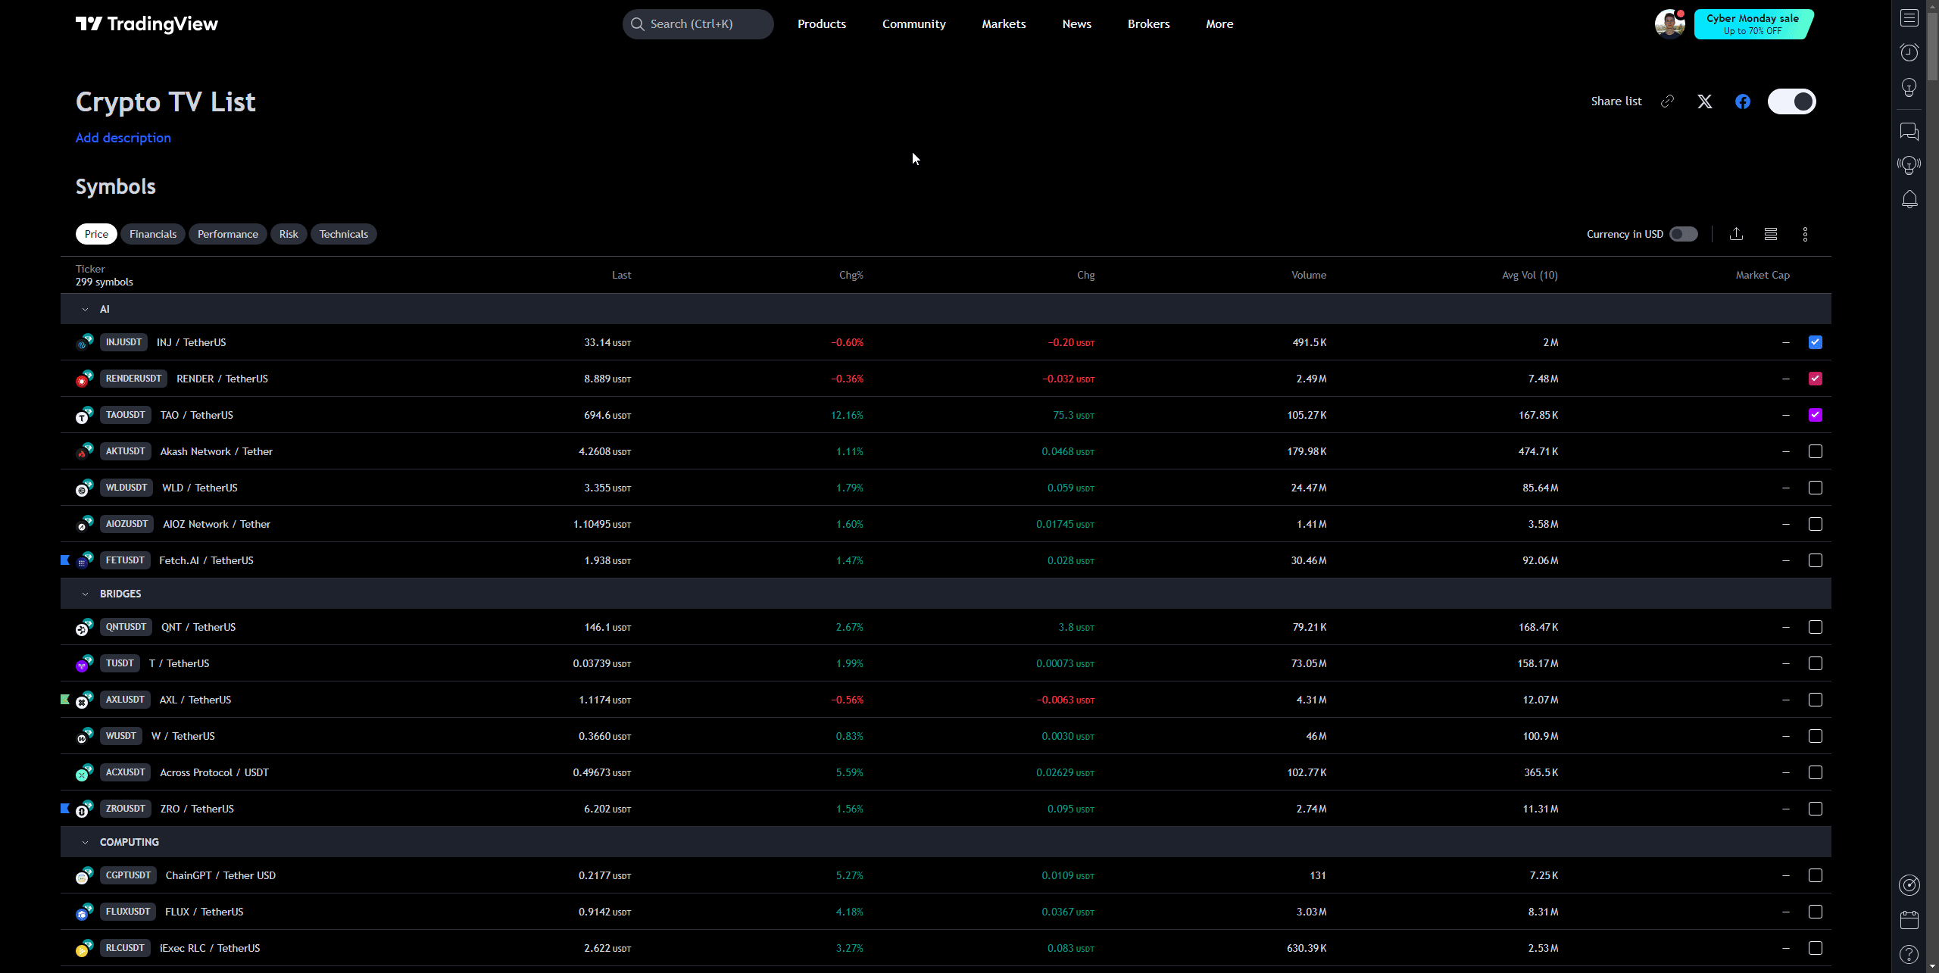Open the user profile avatar
Image resolution: width=1939 pixels, height=973 pixels.
[x=1669, y=23]
